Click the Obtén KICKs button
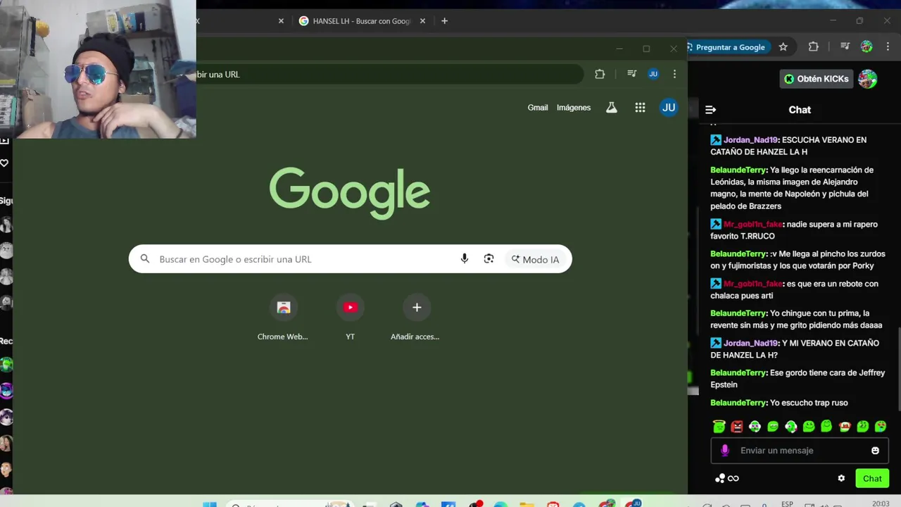This screenshot has height=507, width=901. pyautogui.click(x=816, y=79)
